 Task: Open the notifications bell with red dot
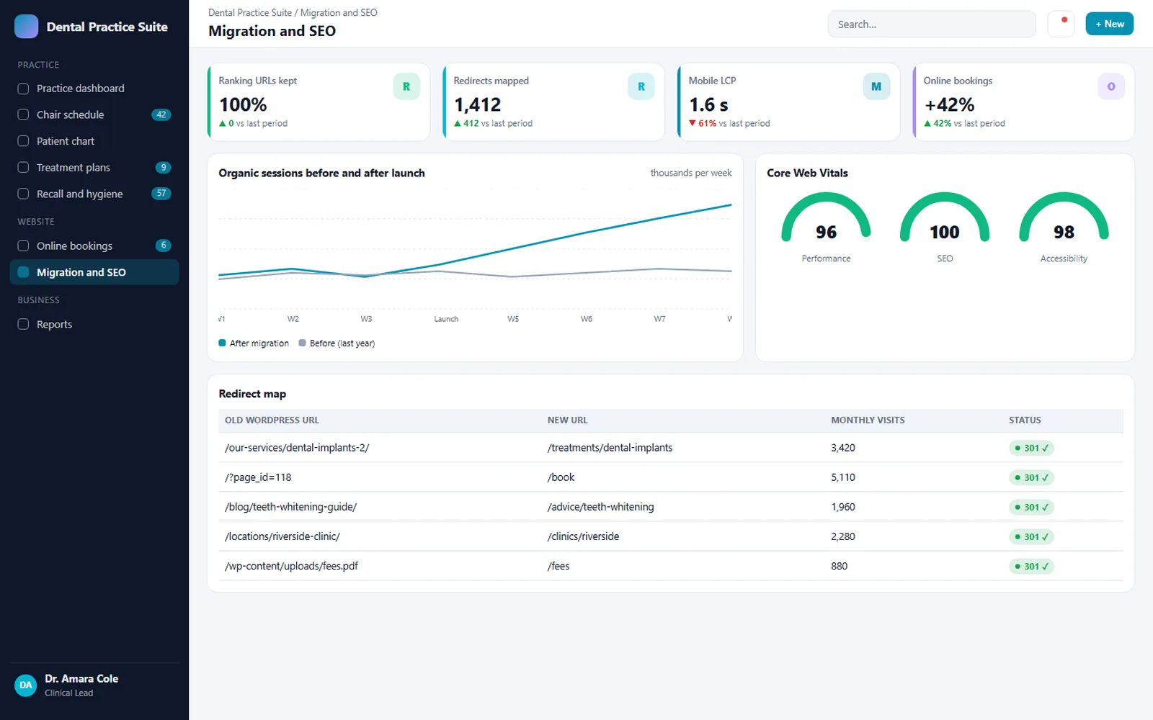(1061, 24)
